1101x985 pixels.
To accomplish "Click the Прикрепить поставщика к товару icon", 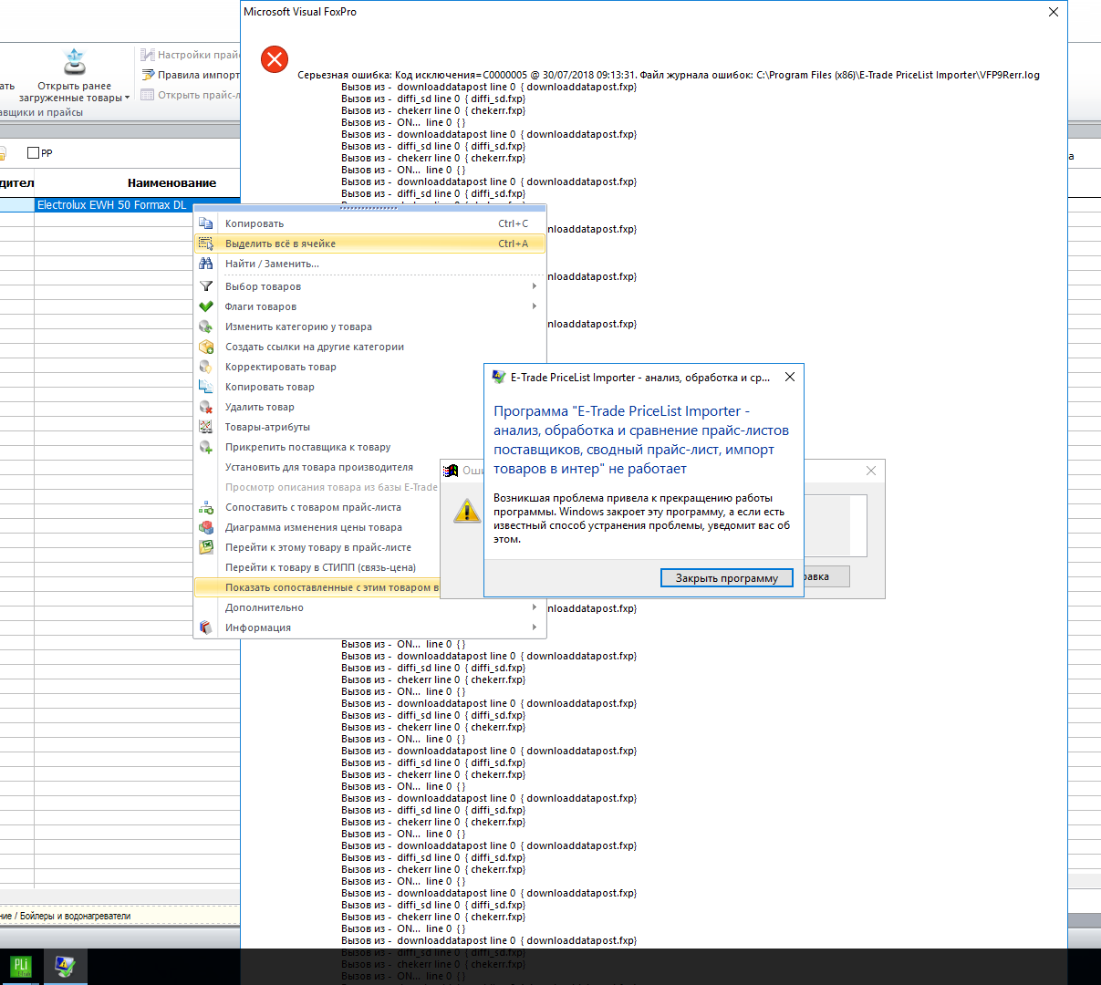I will 206,447.
